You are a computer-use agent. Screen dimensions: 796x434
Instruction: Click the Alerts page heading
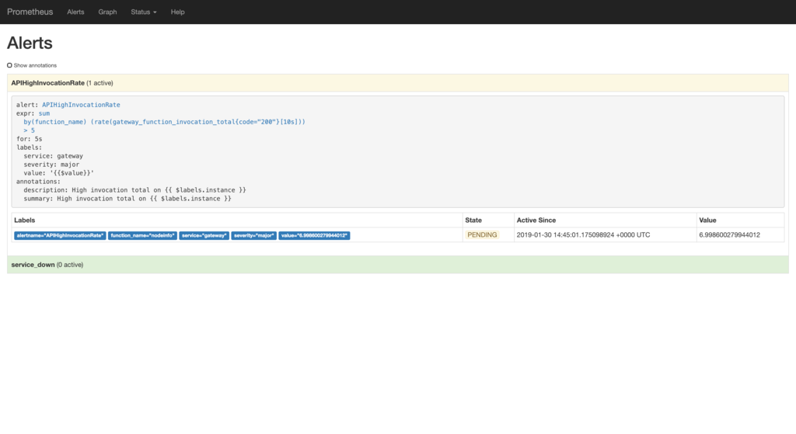point(30,43)
